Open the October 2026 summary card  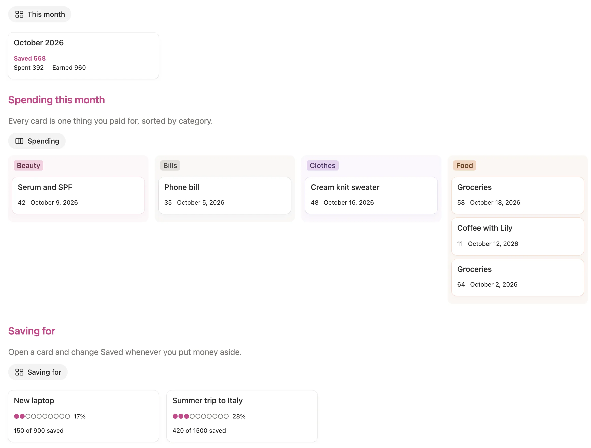(x=83, y=56)
